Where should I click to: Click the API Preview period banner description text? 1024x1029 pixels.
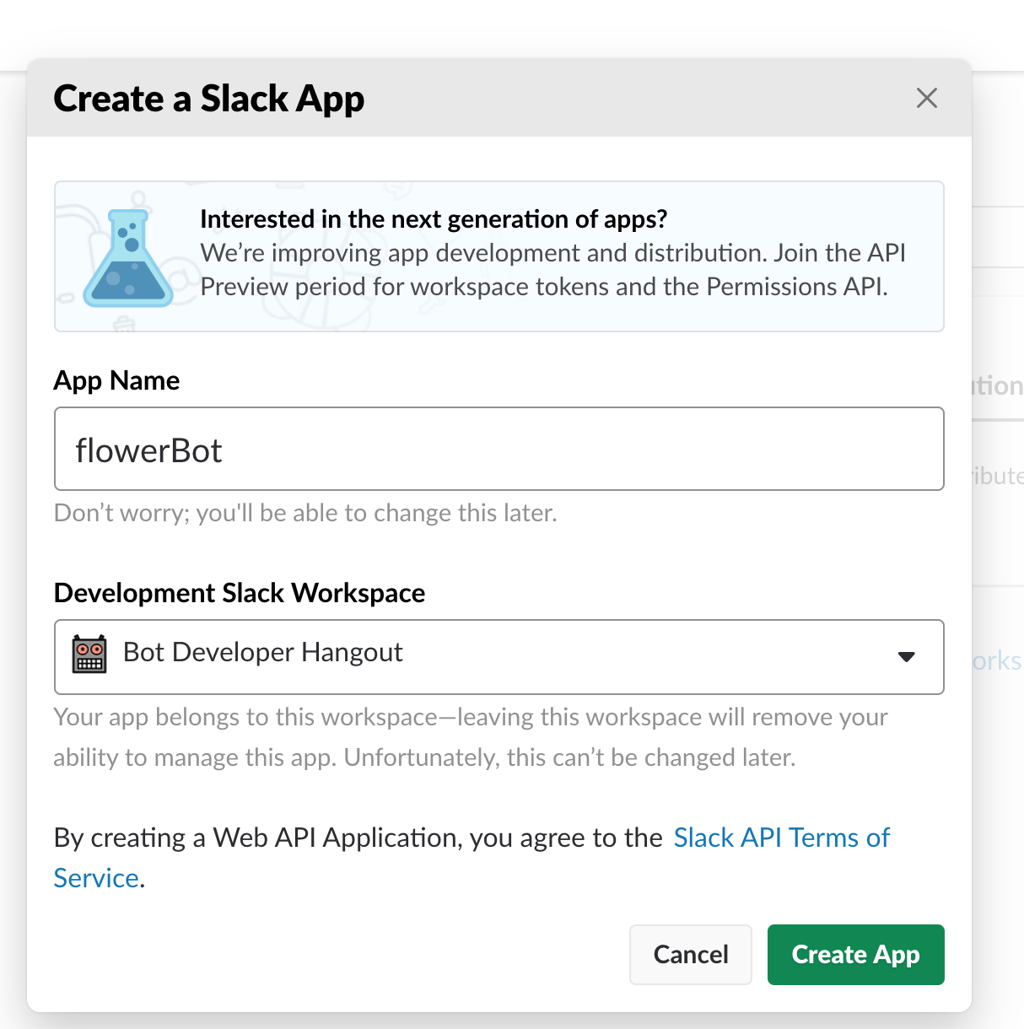[552, 270]
